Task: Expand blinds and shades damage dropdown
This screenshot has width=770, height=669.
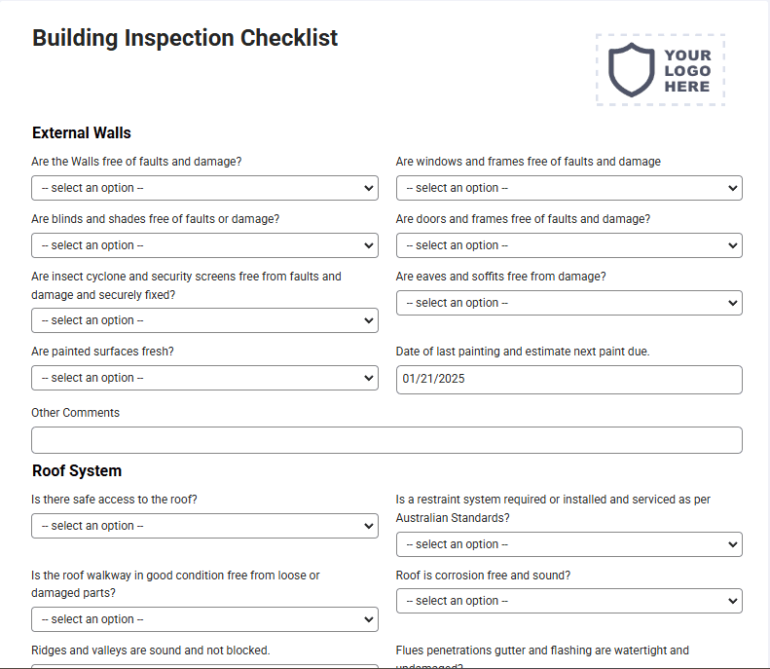Action: (204, 245)
